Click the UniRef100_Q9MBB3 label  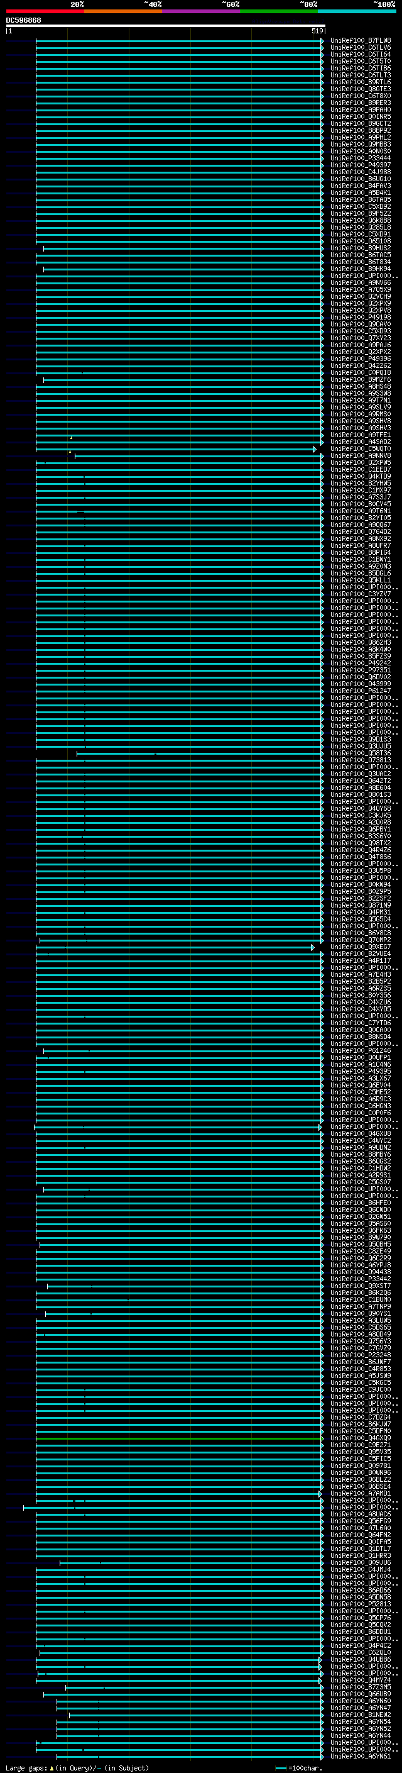[361, 145]
